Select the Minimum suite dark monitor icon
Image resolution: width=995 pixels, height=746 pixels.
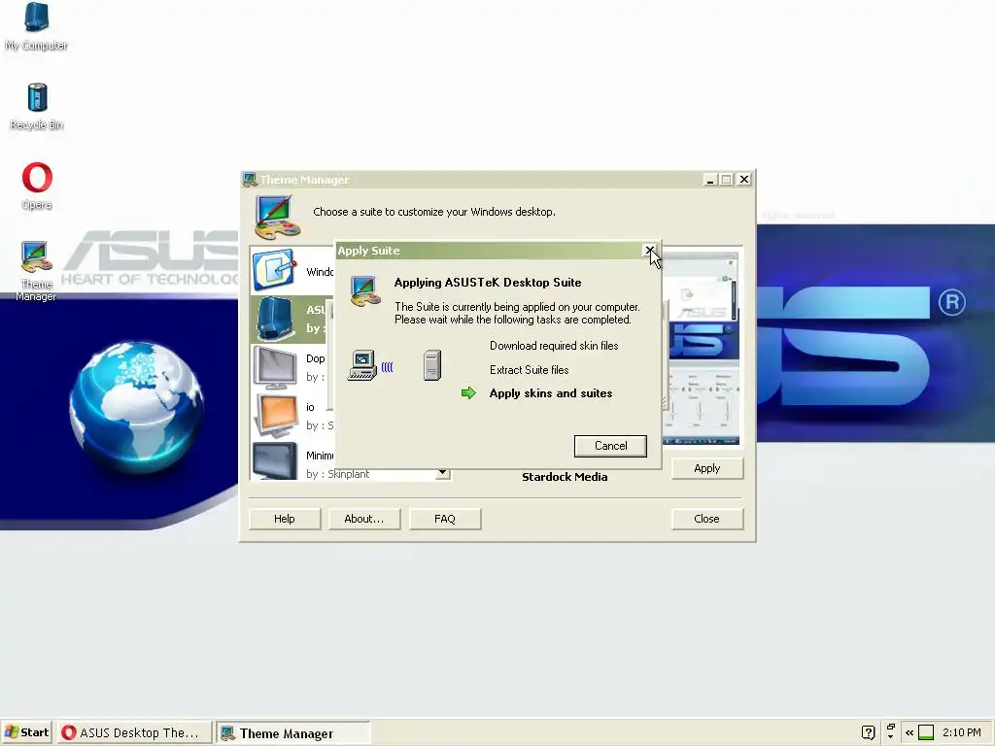(x=275, y=461)
